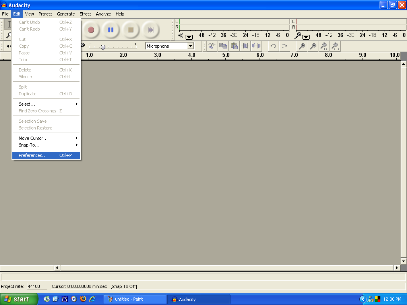Click the Silence selection icon
This screenshot has height=305, width=407.
click(256, 46)
